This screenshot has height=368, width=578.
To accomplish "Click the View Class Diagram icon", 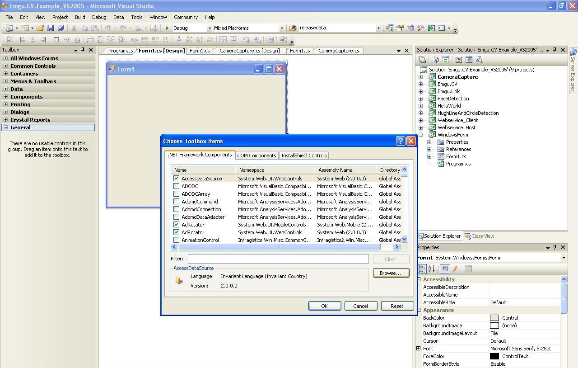I will coord(479,60).
